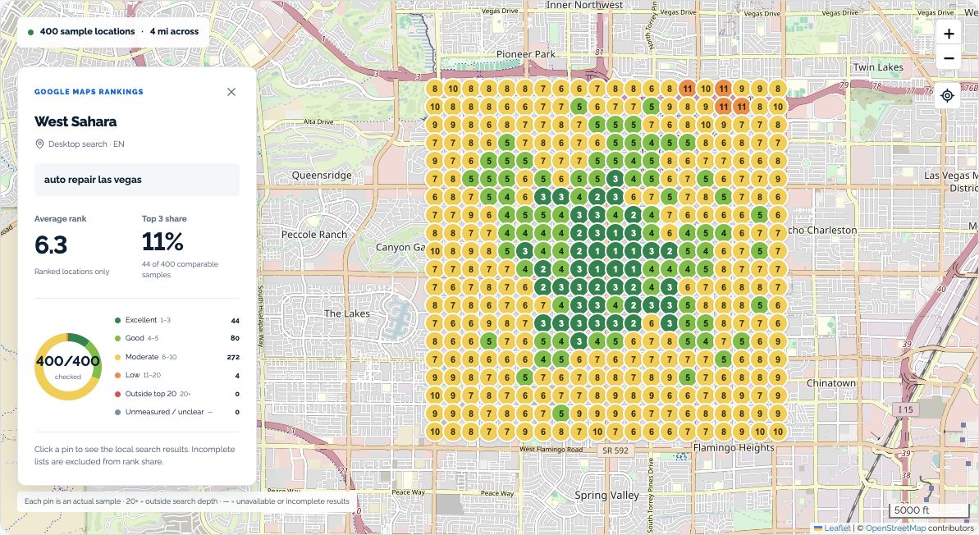Click the I 15 highway shield
The height and width of the screenshot is (535, 979).
point(905,409)
